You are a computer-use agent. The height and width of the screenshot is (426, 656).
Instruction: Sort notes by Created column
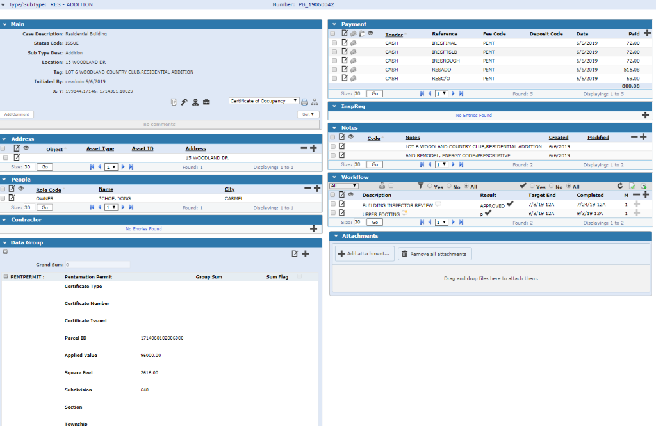point(558,138)
